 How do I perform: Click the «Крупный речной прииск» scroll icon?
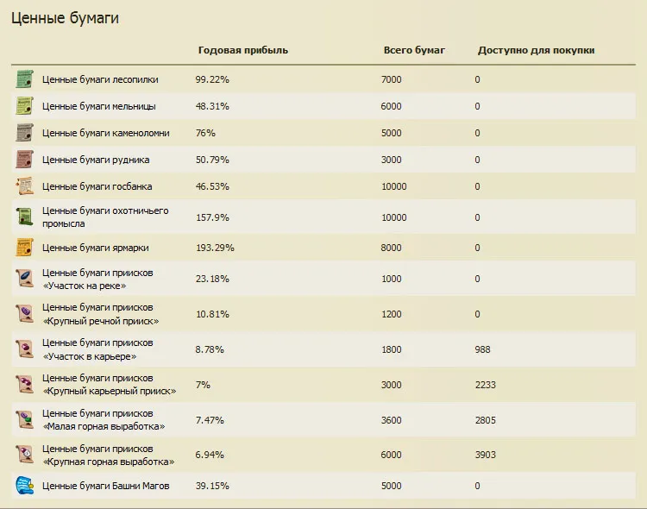24,314
